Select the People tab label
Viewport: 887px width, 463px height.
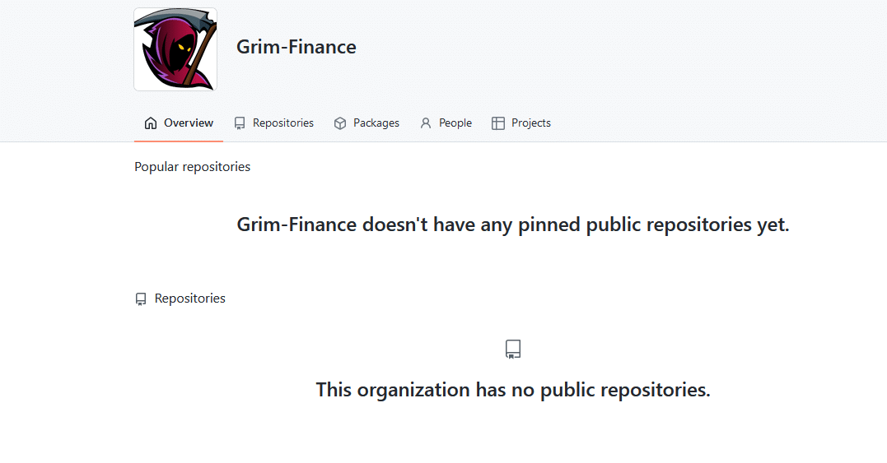pyautogui.click(x=455, y=123)
